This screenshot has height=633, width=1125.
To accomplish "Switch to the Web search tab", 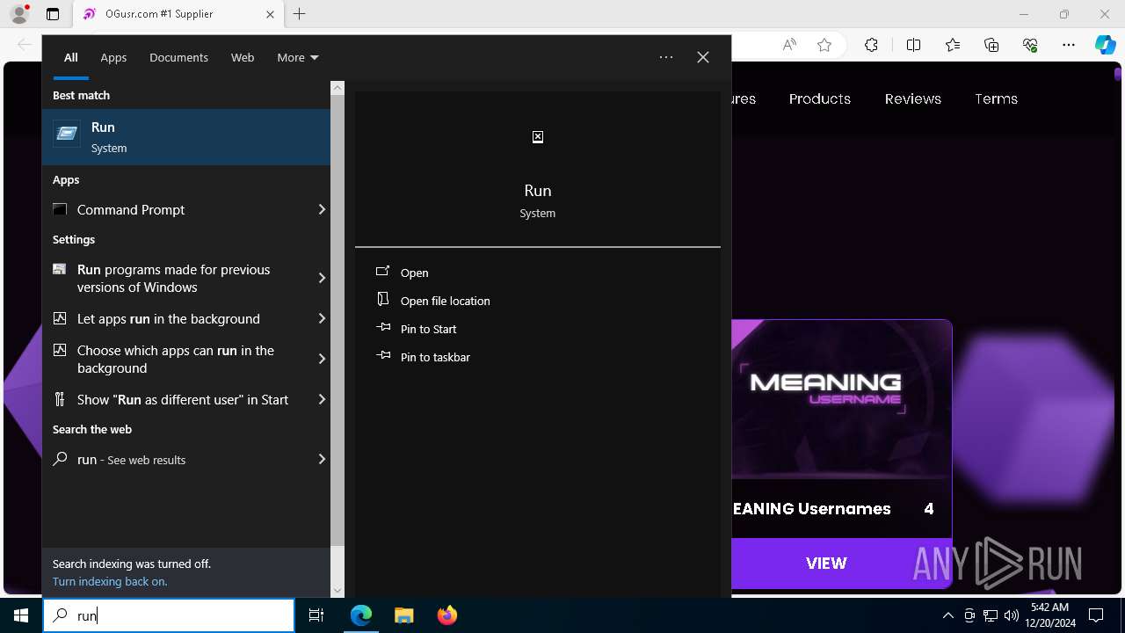I will (243, 57).
